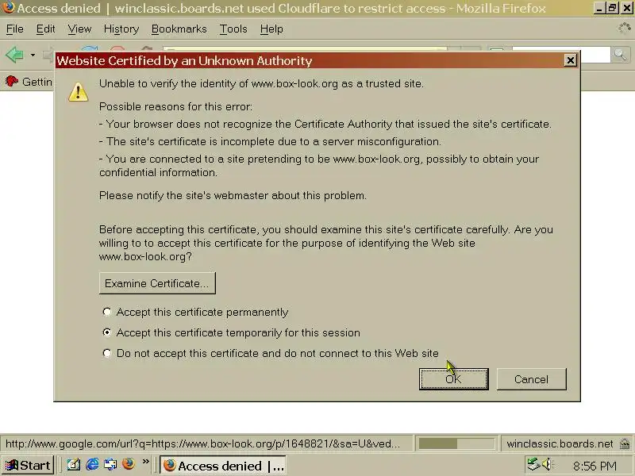Open the Getting Started bookmark

(x=29, y=82)
